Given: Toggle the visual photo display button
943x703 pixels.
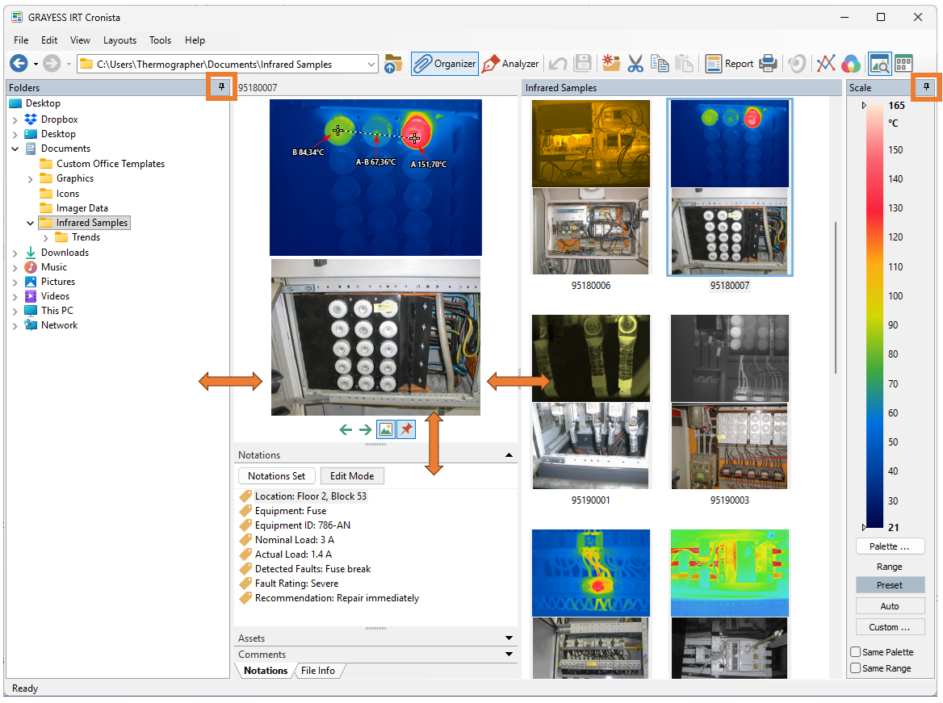Looking at the screenshot, I should coord(386,429).
